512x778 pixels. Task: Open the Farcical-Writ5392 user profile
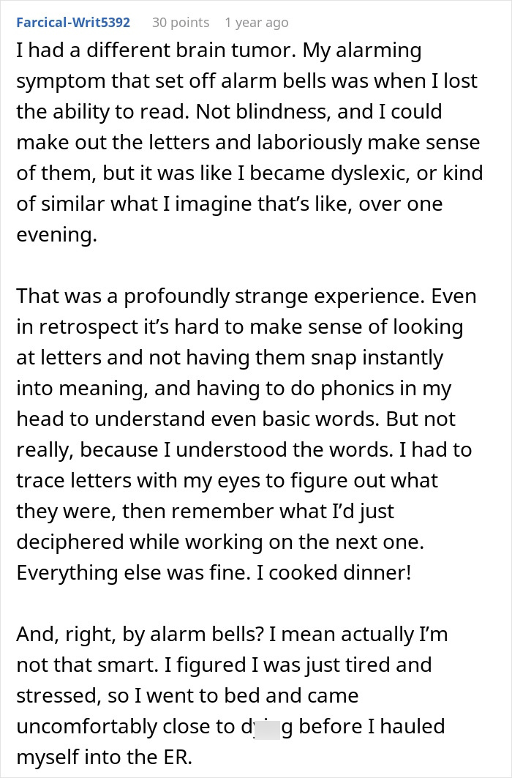[73, 23]
